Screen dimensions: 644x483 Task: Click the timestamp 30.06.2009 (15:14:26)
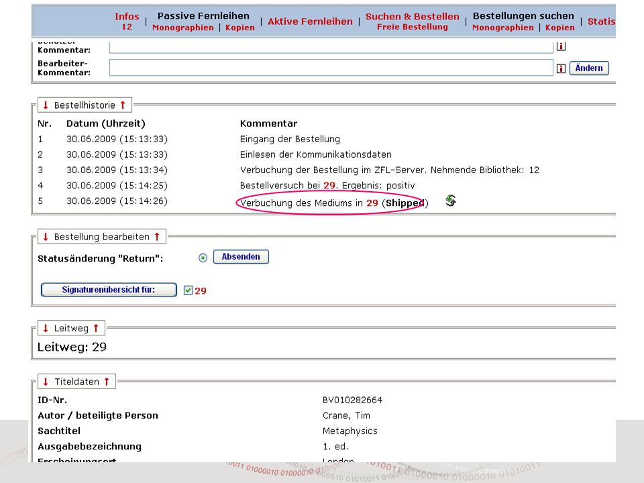117,201
